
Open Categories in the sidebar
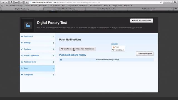pos(37,75)
